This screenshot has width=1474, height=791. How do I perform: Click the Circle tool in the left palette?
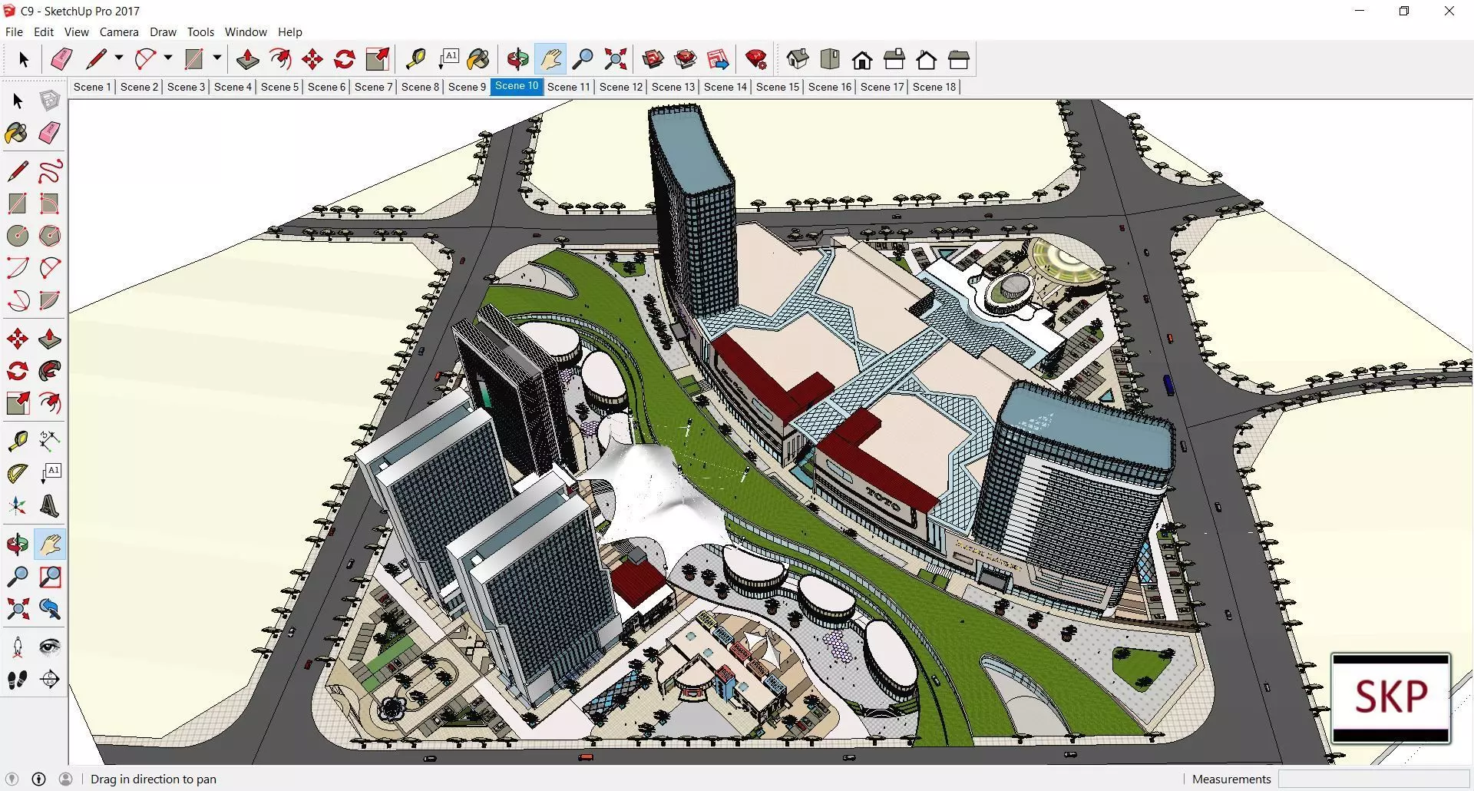tap(18, 236)
